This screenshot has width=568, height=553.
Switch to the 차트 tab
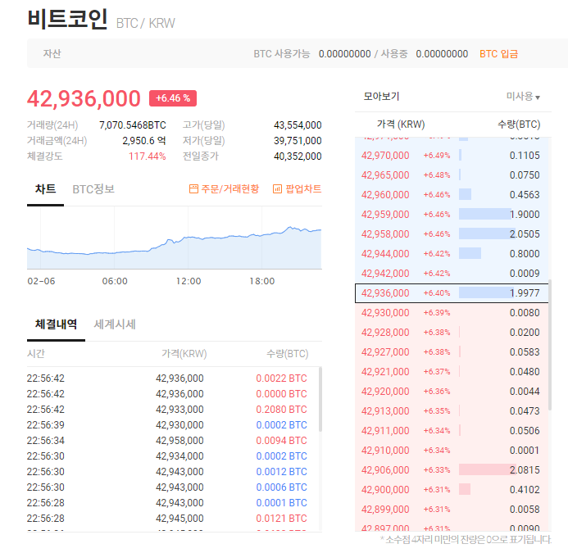45,189
